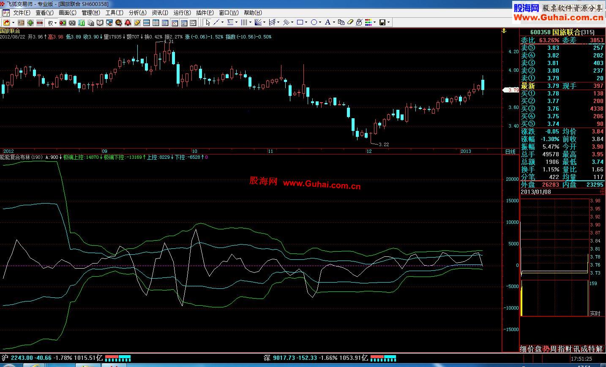Expand the save disk icon dropdown arrow
606x367 pixels.
pyautogui.click(x=388, y=22)
